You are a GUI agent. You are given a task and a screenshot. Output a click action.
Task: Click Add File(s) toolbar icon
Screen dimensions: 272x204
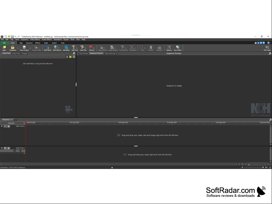[x=47, y=48]
